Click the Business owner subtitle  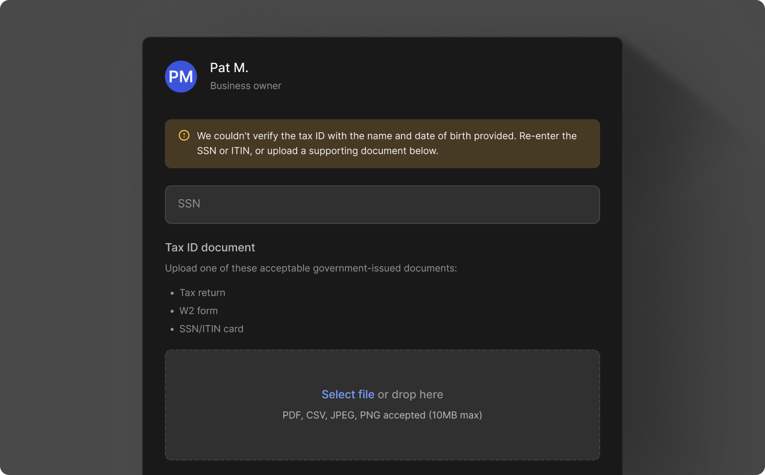(246, 85)
